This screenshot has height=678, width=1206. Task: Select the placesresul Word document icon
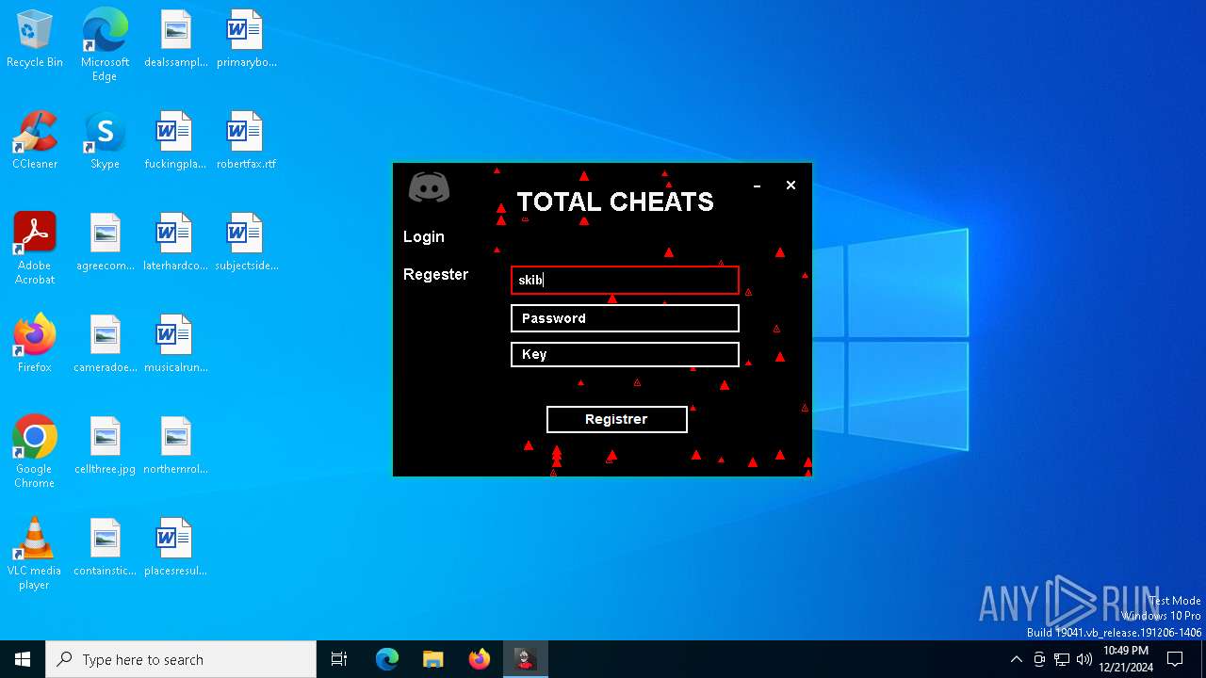(175, 547)
